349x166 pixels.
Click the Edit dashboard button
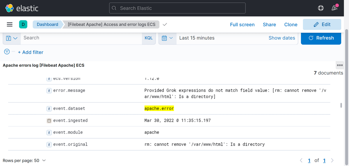(x=322, y=24)
